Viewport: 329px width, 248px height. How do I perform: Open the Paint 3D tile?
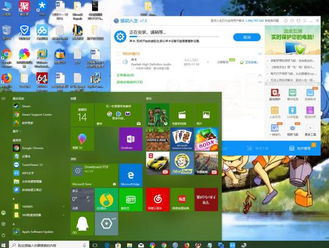(82, 139)
